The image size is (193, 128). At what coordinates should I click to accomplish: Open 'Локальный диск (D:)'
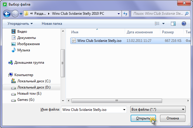point(34,87)
